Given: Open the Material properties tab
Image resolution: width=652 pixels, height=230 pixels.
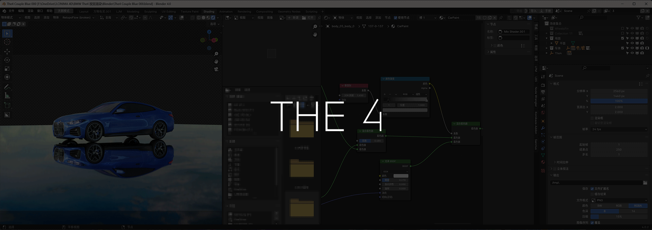Looking at the screenshot, I should [543, 162].
